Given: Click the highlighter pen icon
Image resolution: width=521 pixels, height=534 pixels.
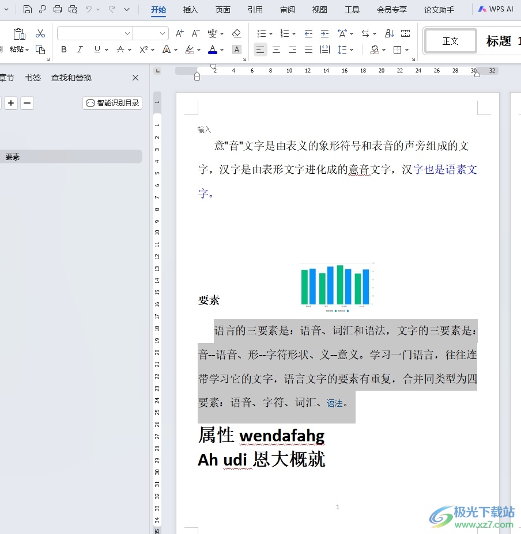Looking at the screenshot, I should pos(190,49).
